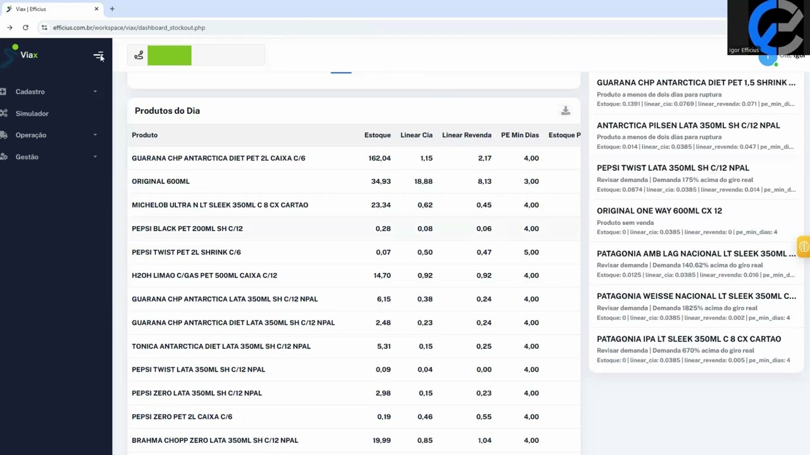
Task: Click the Estoque value 19,99
Action: pos(382,440)
